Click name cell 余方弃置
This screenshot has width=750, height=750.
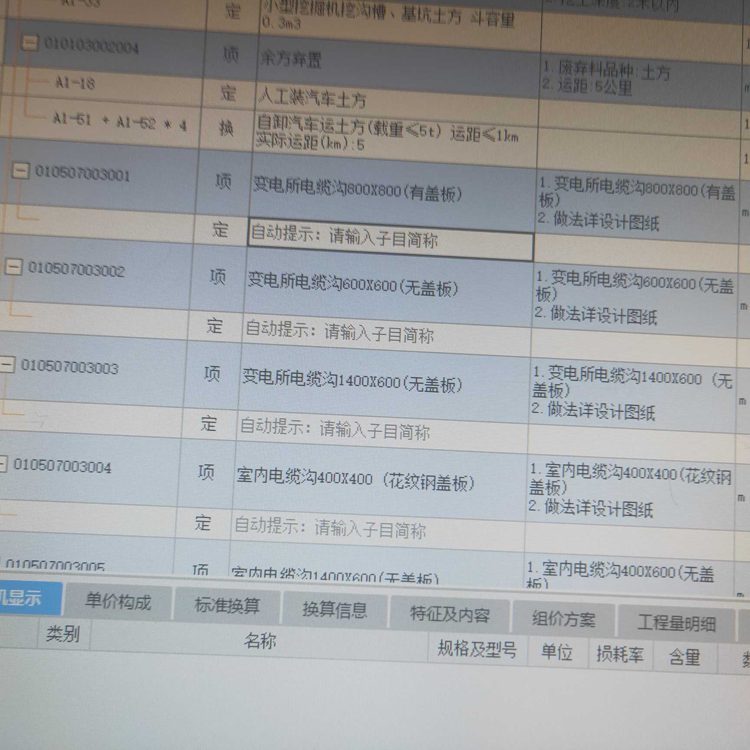click(x=291, y=58)
